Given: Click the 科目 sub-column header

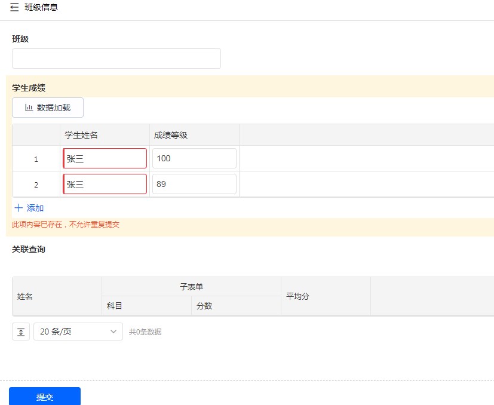Looking at the screenshot, I should 115,306.
